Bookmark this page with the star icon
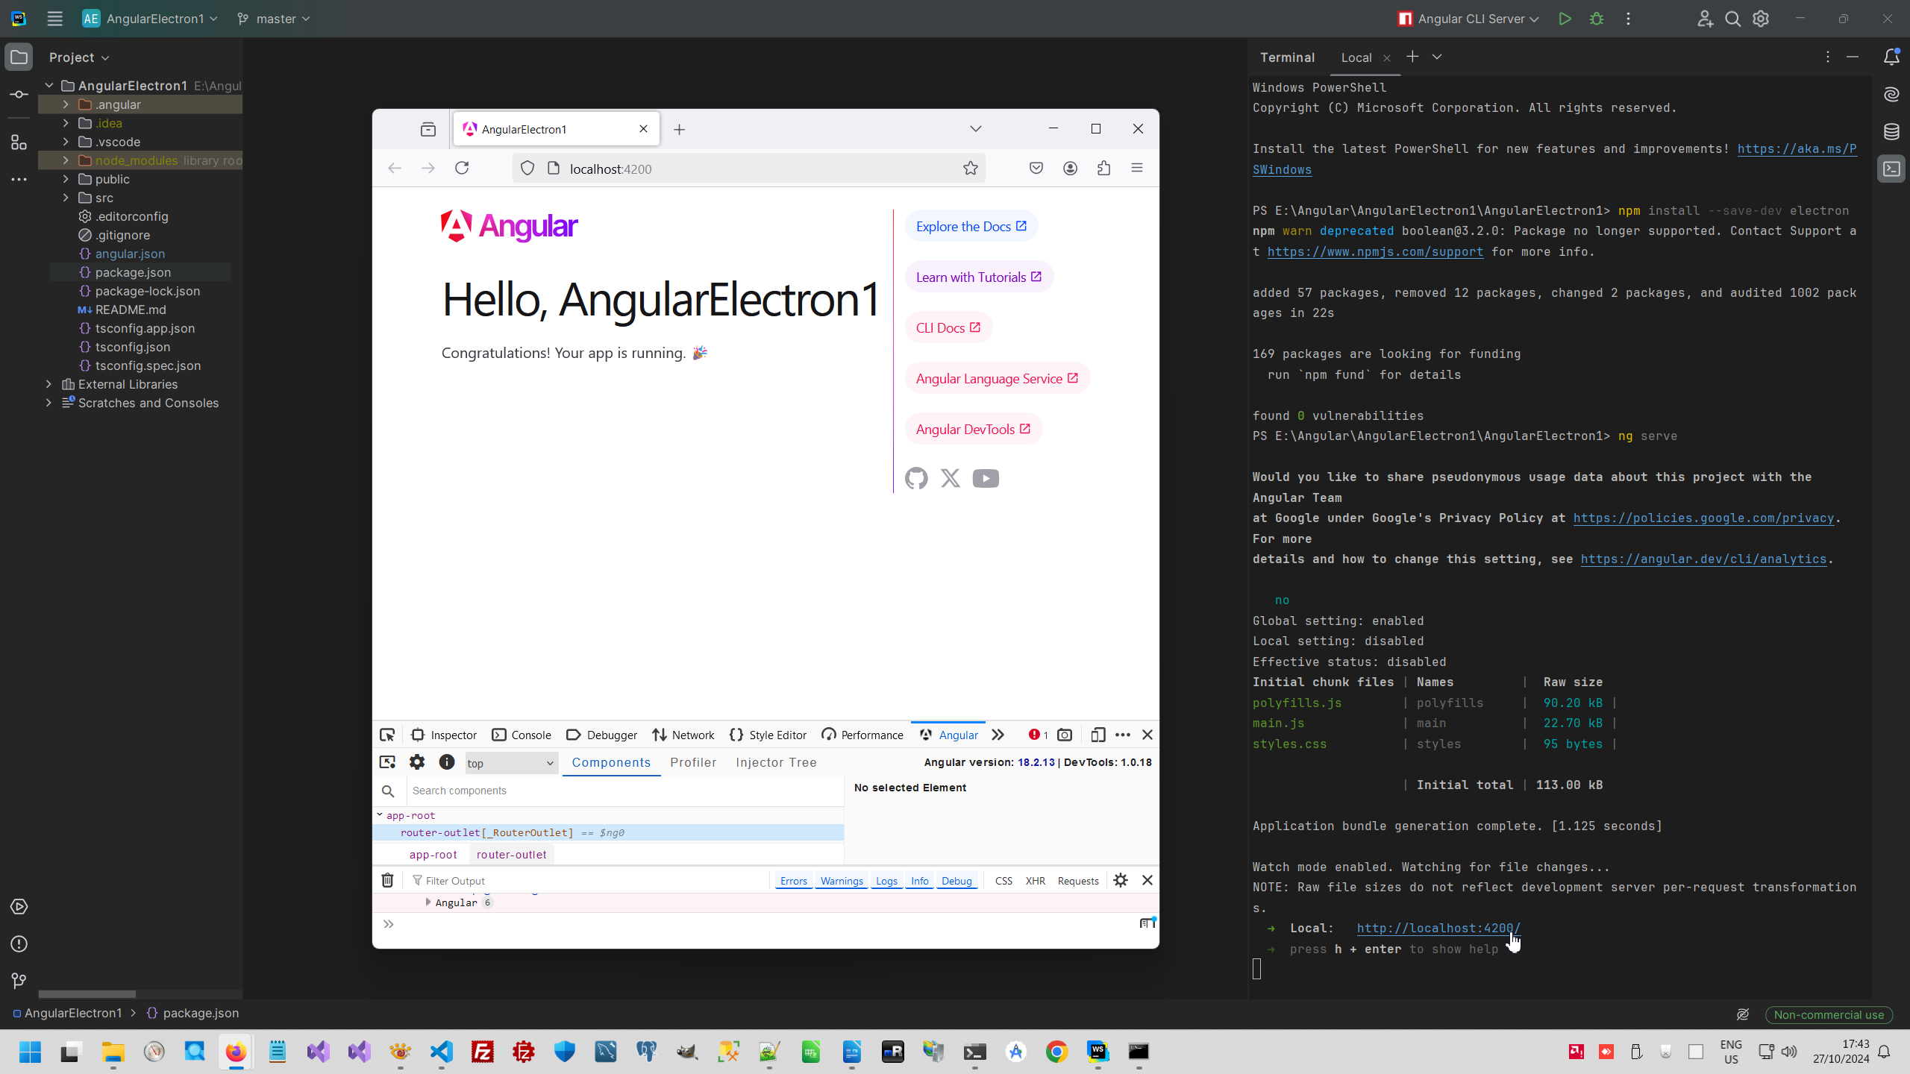 point(970,169)
